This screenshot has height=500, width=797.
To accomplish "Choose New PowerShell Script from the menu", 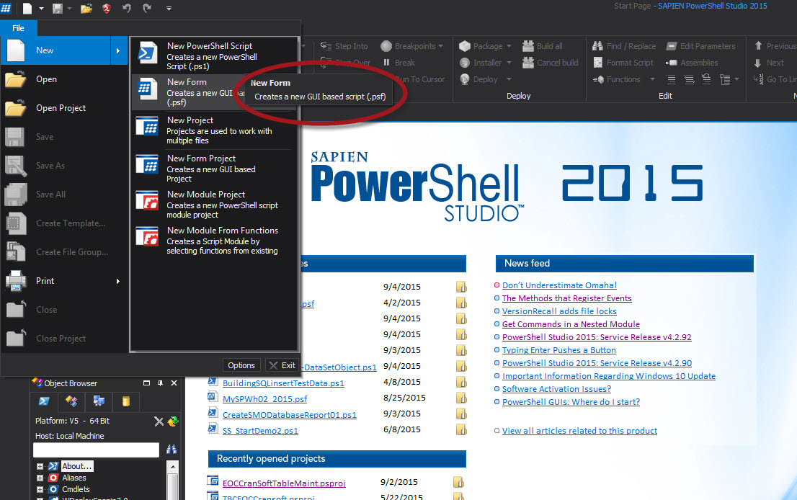I will coord(213,55).
